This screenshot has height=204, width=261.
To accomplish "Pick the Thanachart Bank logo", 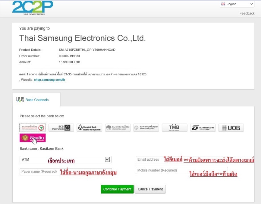I will pyautogui.click(x=203, y=128).
